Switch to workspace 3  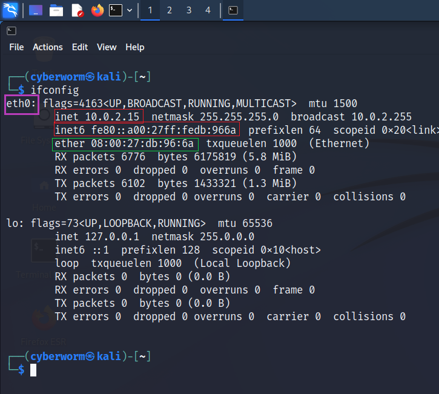pyautogui.click(x=188, y=10)
